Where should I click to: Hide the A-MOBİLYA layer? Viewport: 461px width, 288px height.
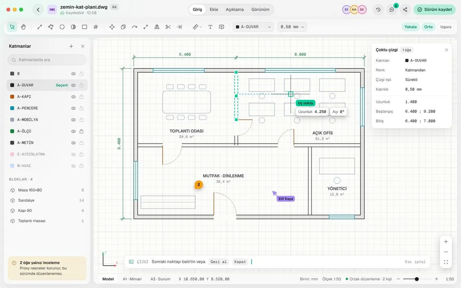[x=73, y=120]
